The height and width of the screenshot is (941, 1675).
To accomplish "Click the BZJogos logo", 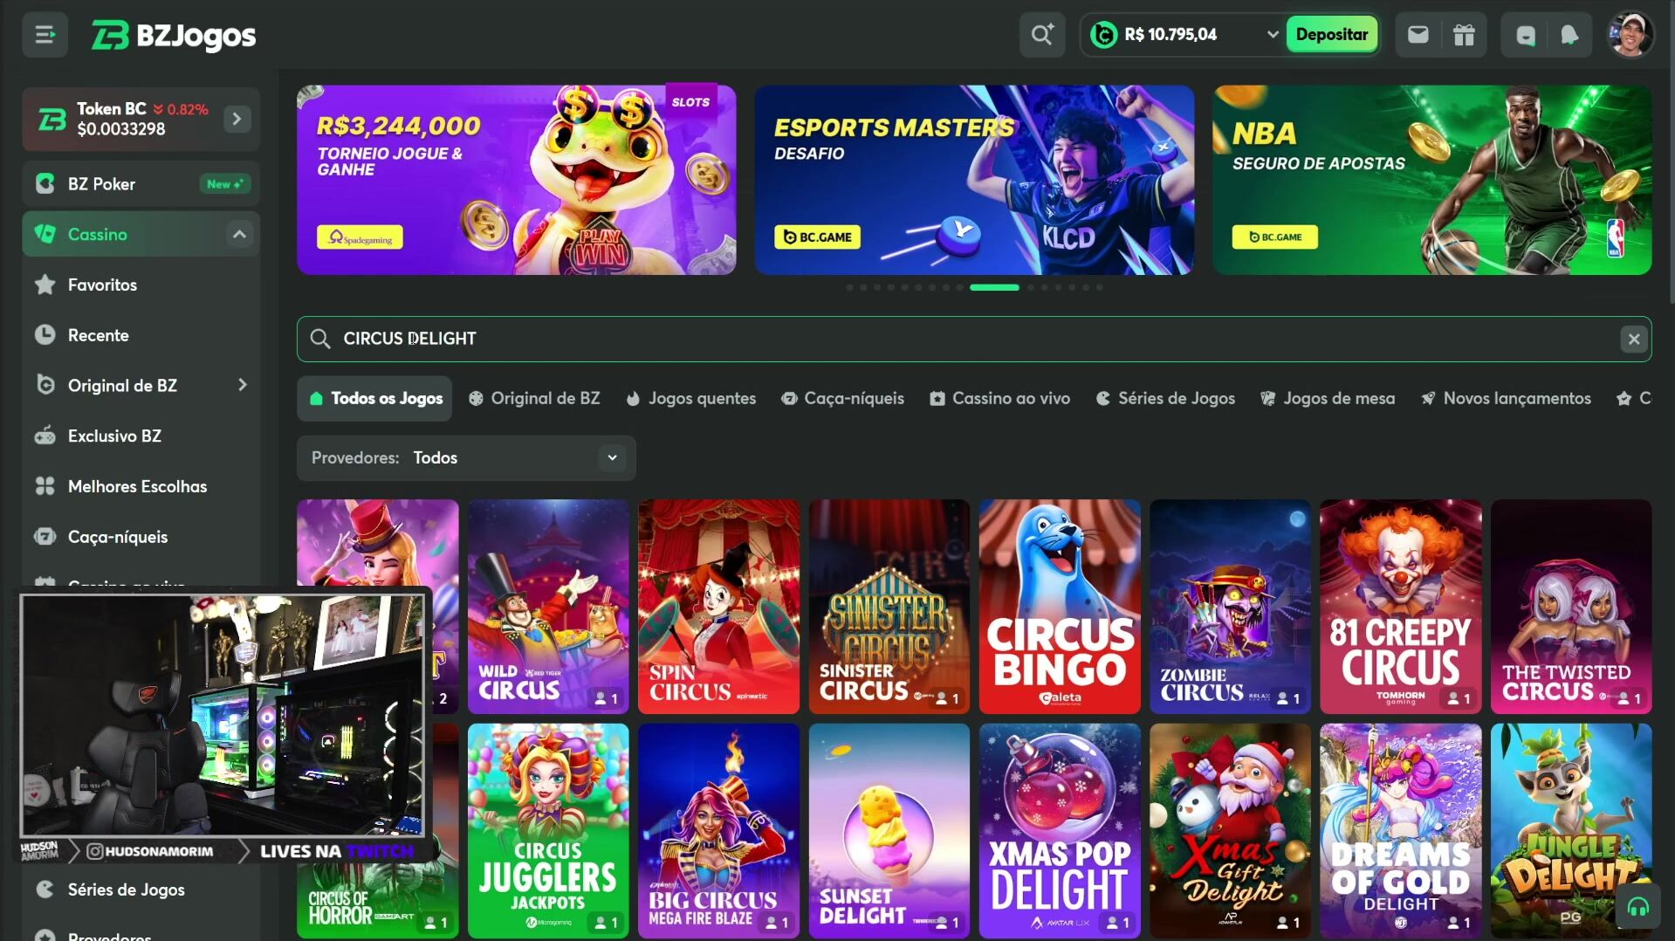I will (x=174, y=35).
